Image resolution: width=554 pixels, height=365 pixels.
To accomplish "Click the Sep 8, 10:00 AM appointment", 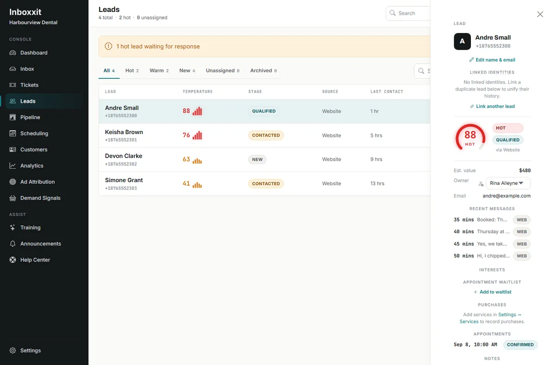I will pos(476,345).
